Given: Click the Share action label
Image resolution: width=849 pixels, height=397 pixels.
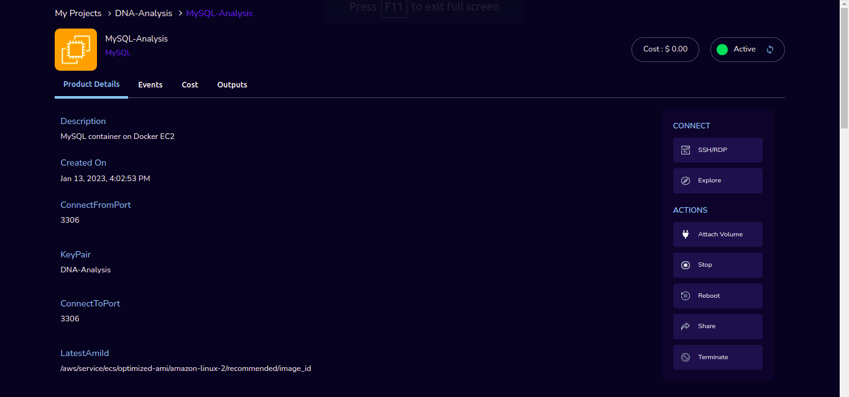Looking at the screenshot, I should pyautogui.click(x=707, y=326).
